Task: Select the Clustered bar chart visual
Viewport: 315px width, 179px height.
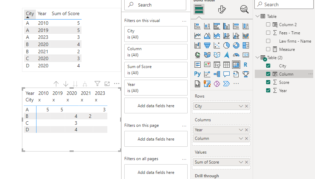Action: [217, 26]
